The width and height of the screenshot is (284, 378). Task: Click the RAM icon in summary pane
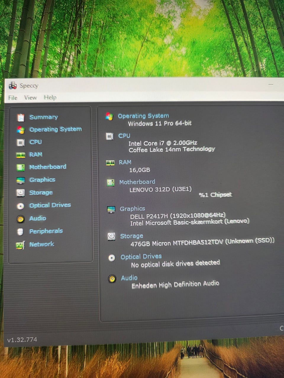point(110,163)
